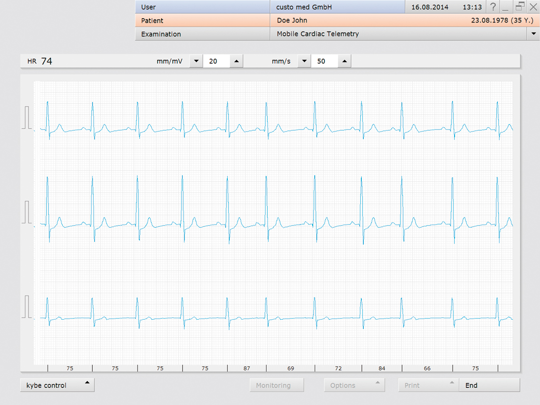Open the kybe control dropdown
540x405 pixels.
point(57,385)
